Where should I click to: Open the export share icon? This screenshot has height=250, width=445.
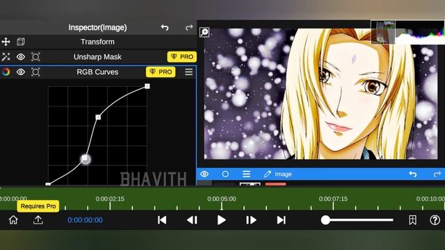click(x=38, y=220)
